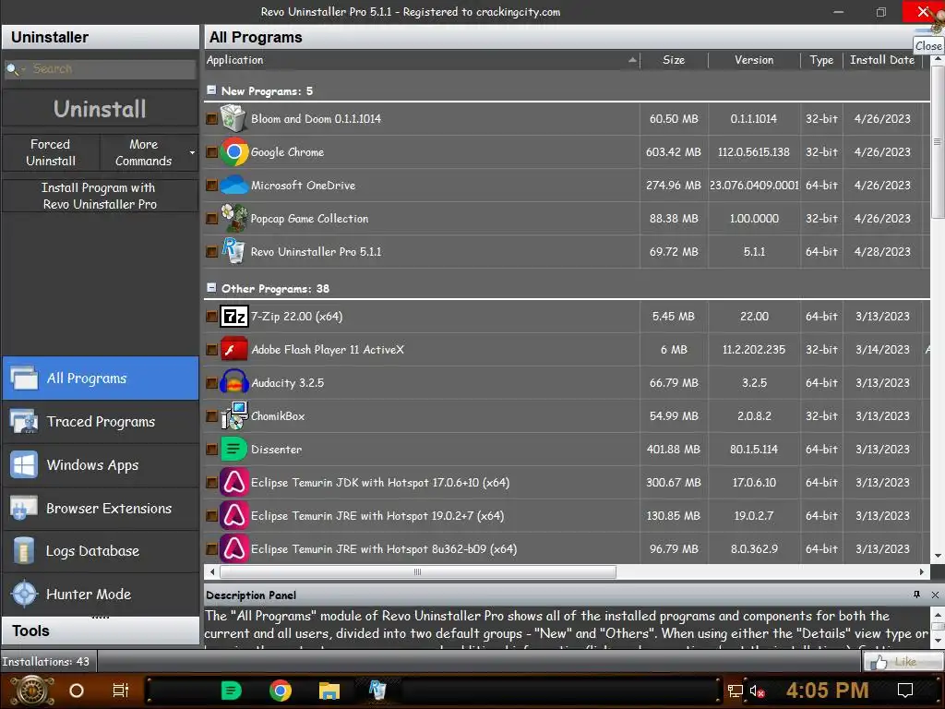Close the Description Panel
This screenshot has height=709, width=945.
[x=935, y=595]
